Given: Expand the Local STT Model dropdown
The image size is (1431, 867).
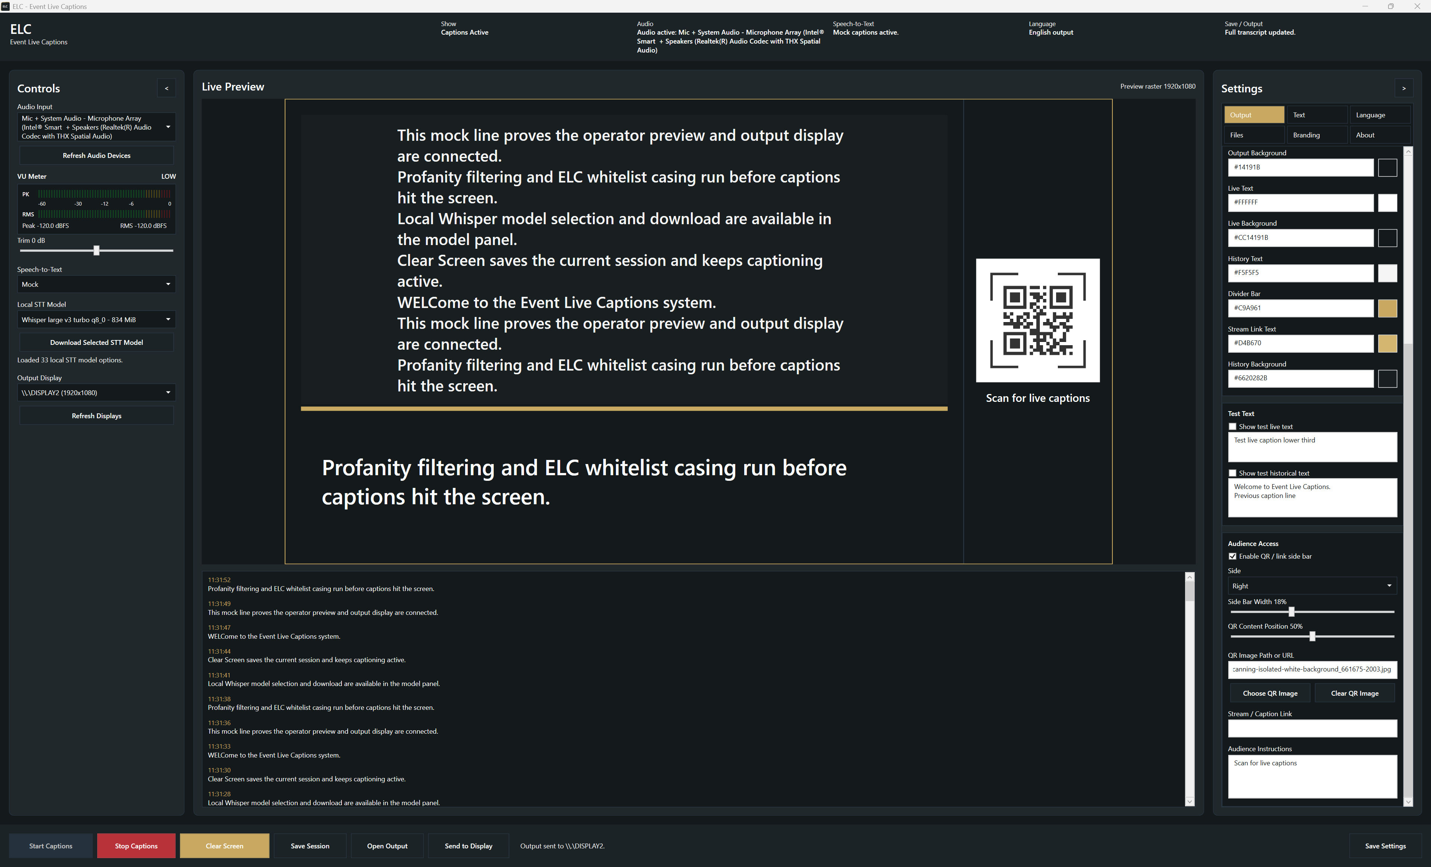Looking at the screenshot, I should pyautogui.click(x=96, y=320).
